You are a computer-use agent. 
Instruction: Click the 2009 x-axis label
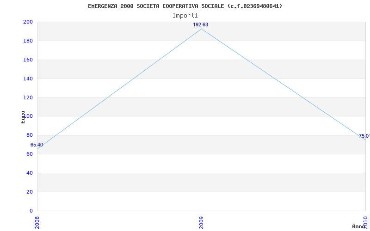click(201, 223)
